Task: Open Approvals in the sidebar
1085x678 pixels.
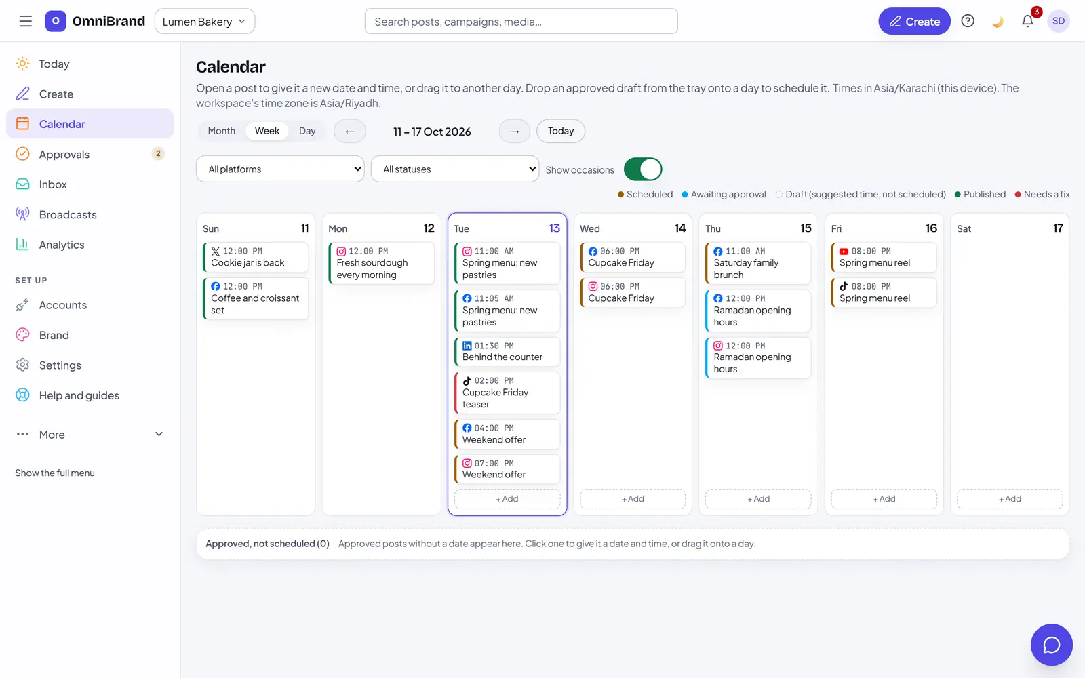Action: pyautogui.click(x=90, y=154)
